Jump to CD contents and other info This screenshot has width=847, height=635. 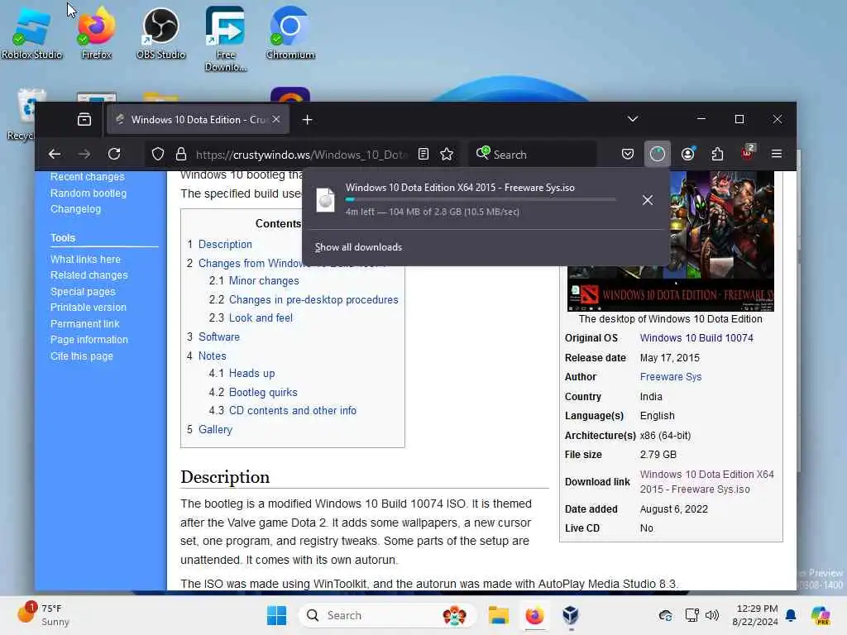(x=292, y=410)
